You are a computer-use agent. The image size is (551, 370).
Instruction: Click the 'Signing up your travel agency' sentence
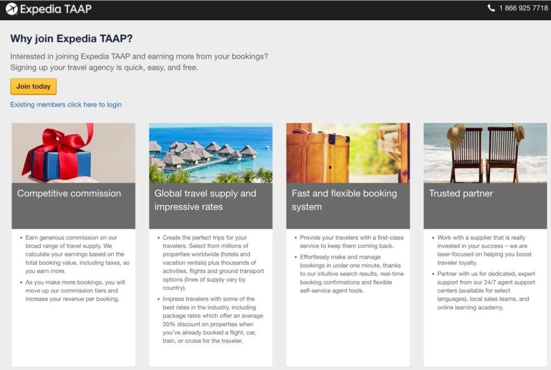point(104,68)
